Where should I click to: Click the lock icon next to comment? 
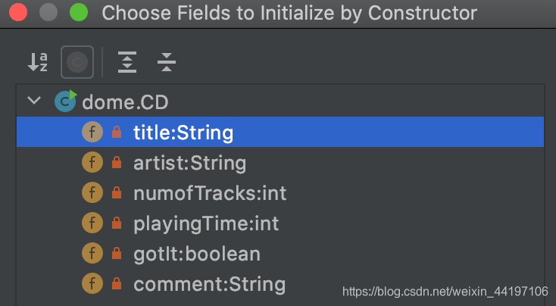pos(117,284)
